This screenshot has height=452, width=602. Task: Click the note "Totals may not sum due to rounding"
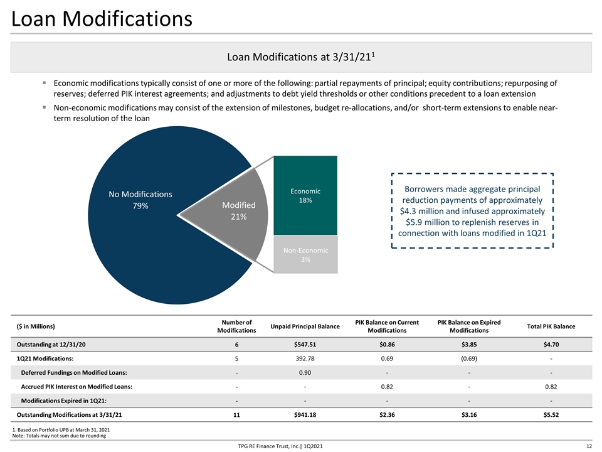click(66, 436)
